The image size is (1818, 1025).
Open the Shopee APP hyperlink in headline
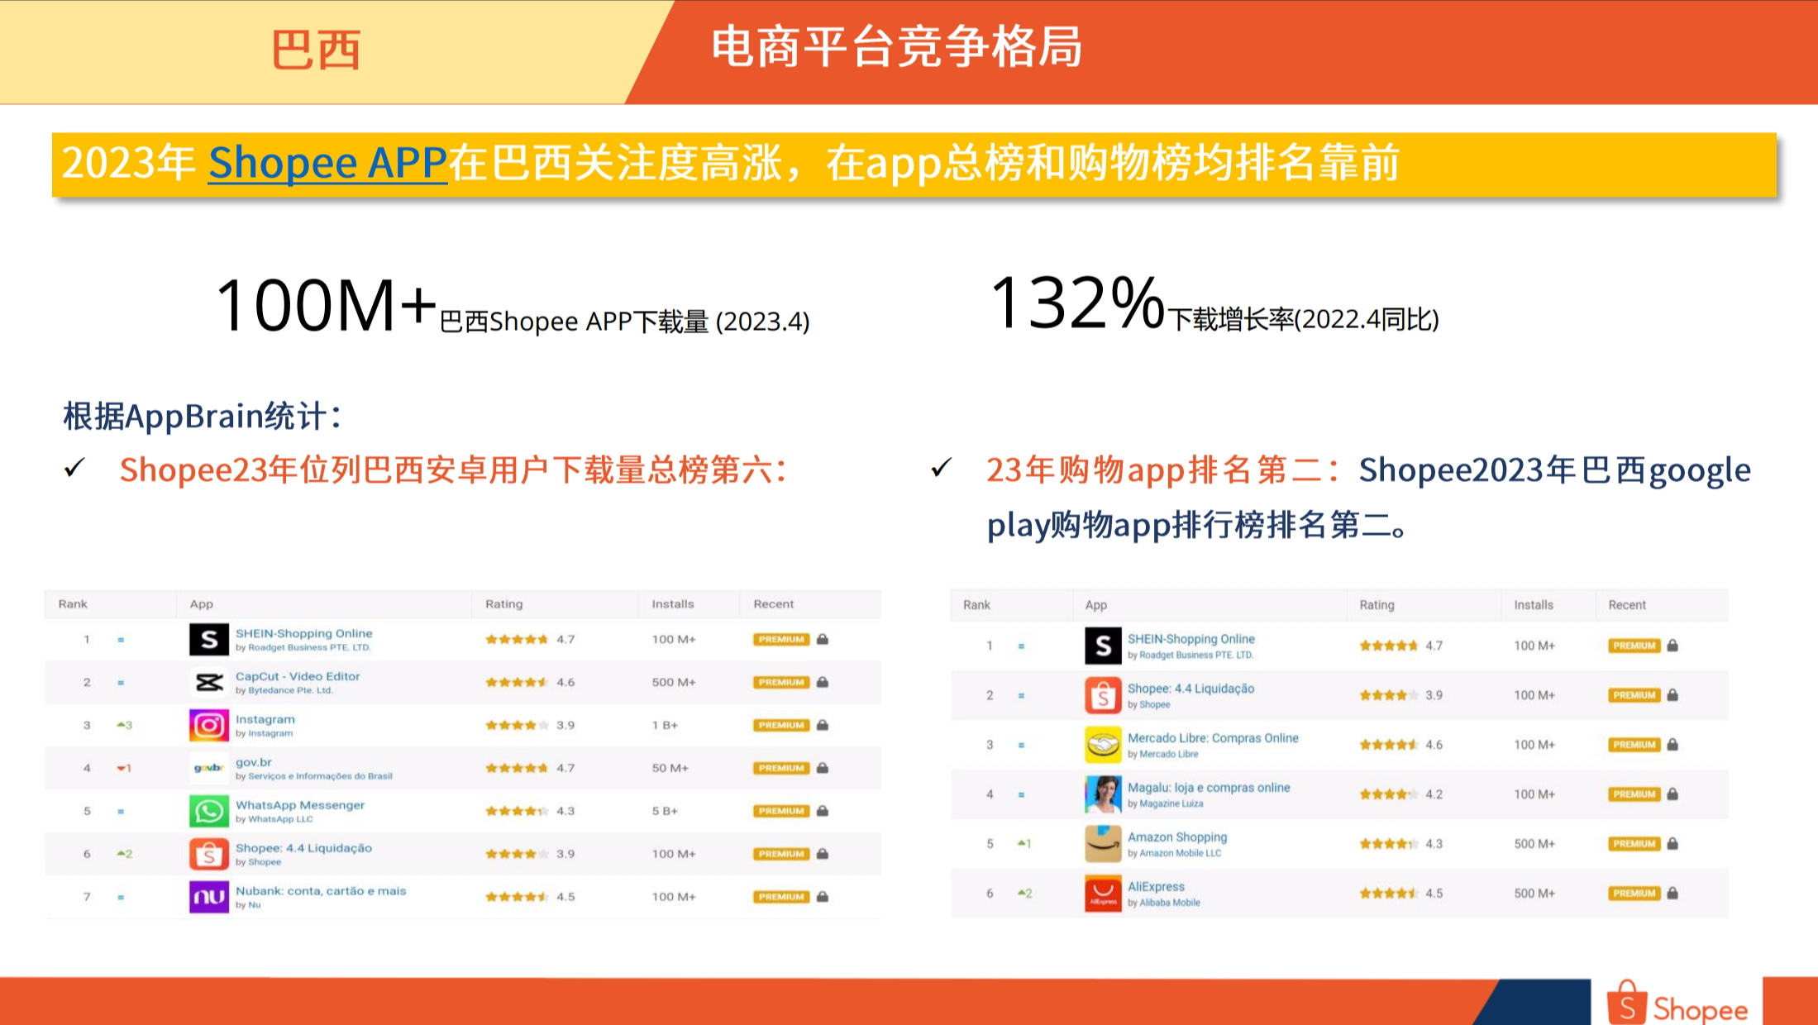327,163
